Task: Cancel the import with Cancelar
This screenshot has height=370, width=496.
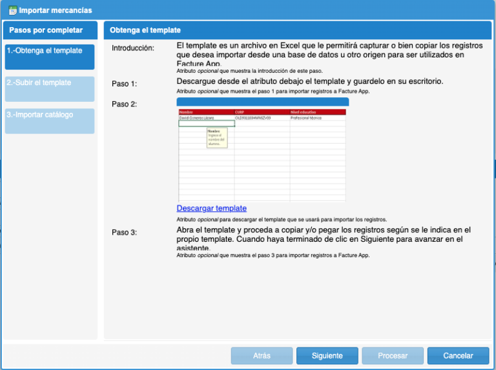Action: pyautogui.click(x=458, y=355)
